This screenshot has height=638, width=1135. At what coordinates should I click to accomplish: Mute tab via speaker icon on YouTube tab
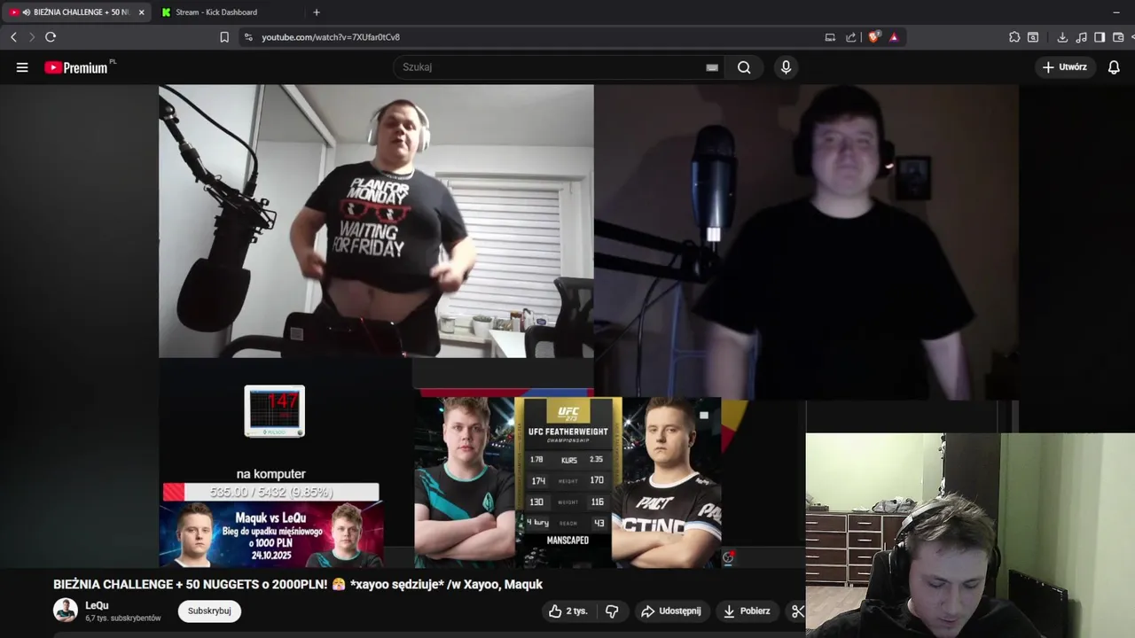(27, 12)
